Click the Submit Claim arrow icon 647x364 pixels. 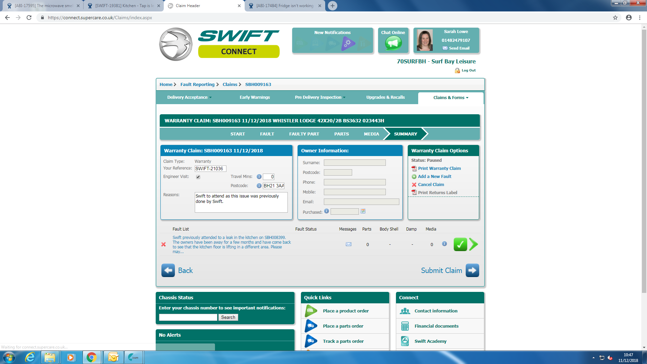point(472,270)
